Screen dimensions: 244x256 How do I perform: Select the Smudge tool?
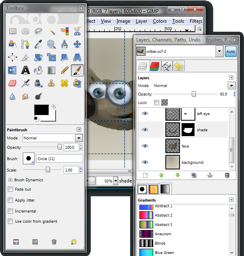[25, 96]
